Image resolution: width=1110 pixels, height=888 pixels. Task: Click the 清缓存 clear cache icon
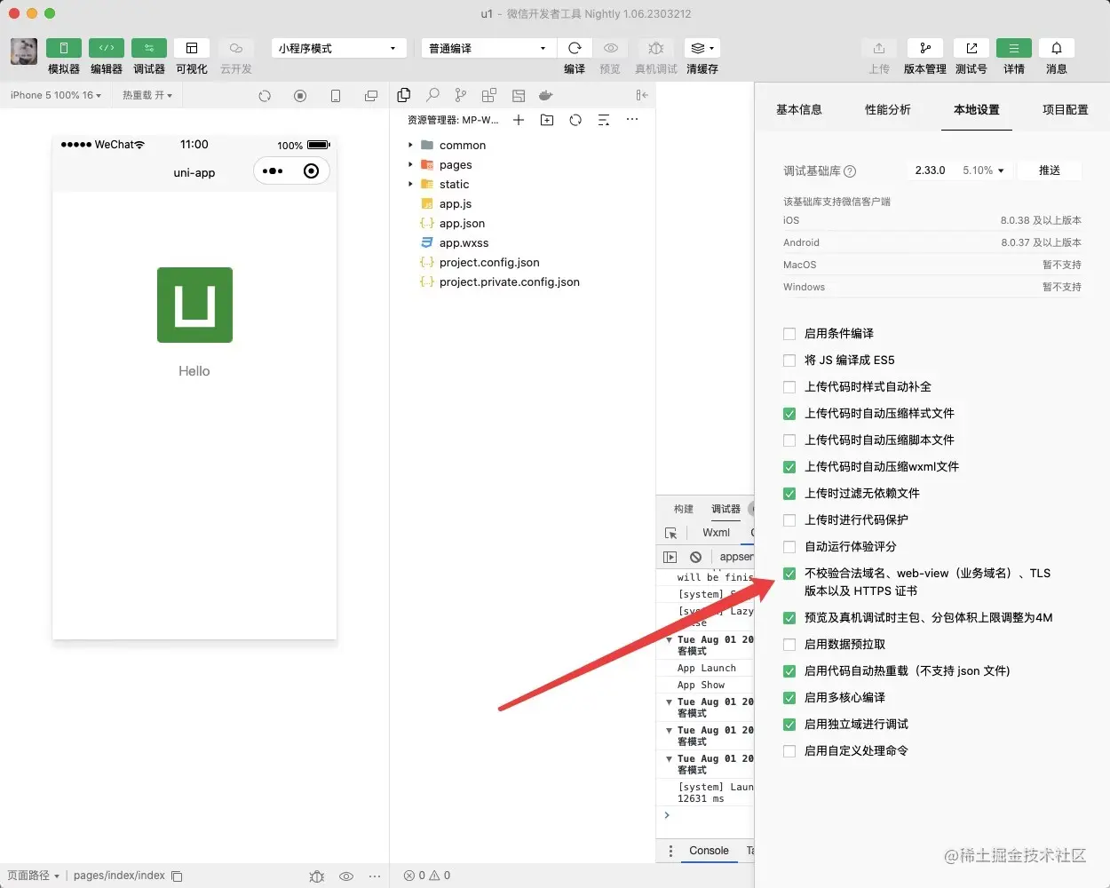(x=697, y=48)
